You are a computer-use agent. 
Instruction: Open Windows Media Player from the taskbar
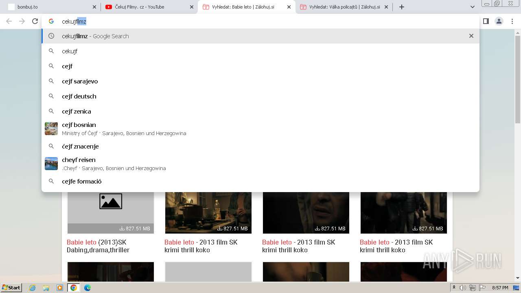60,288
